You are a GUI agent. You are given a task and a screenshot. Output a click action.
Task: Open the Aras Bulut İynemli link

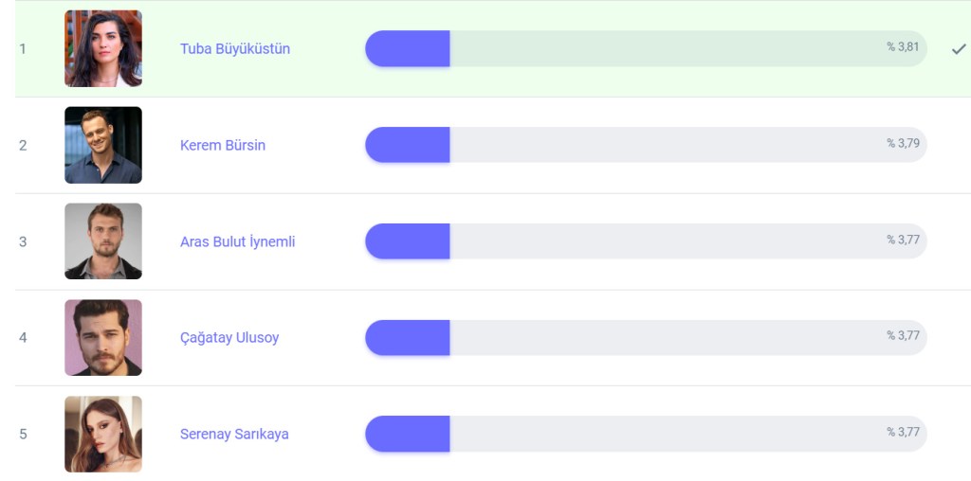click(x=237, y=241)
